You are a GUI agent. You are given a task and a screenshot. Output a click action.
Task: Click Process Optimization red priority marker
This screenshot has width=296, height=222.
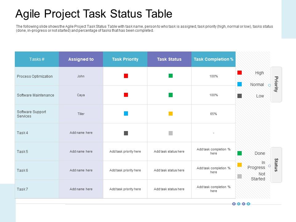pos(126,76)
